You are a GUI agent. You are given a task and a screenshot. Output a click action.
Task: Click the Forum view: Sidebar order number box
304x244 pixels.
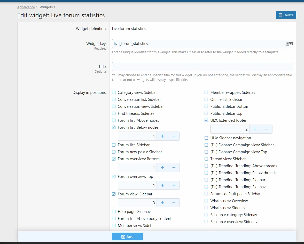pos(137,203)
